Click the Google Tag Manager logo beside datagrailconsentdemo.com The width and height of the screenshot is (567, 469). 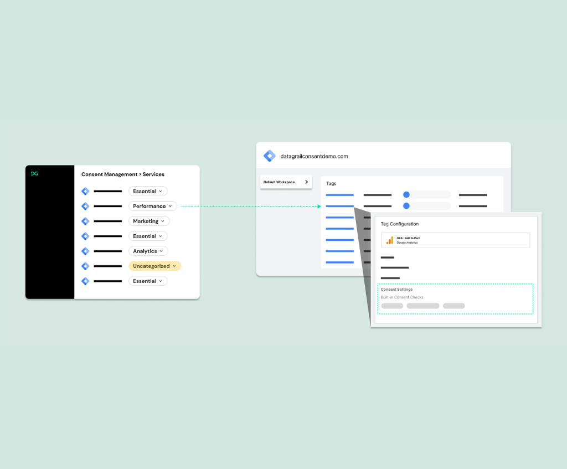[x=270, y=156]
